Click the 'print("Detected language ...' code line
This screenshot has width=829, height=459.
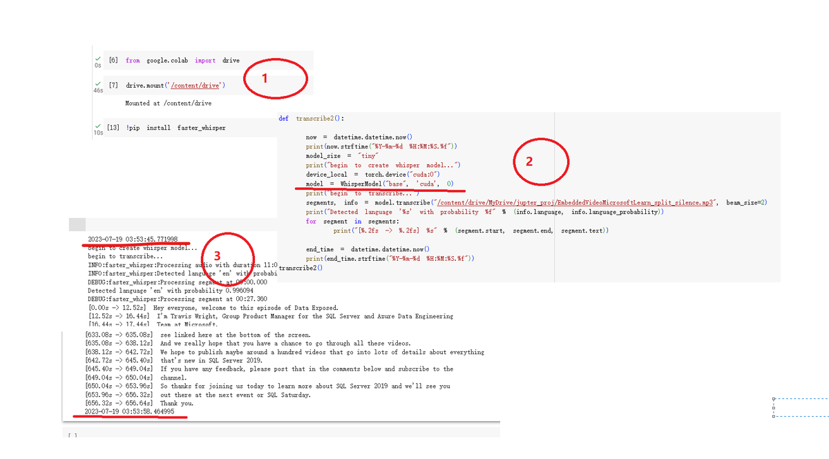pyautogui.click(x=485, y=212)
